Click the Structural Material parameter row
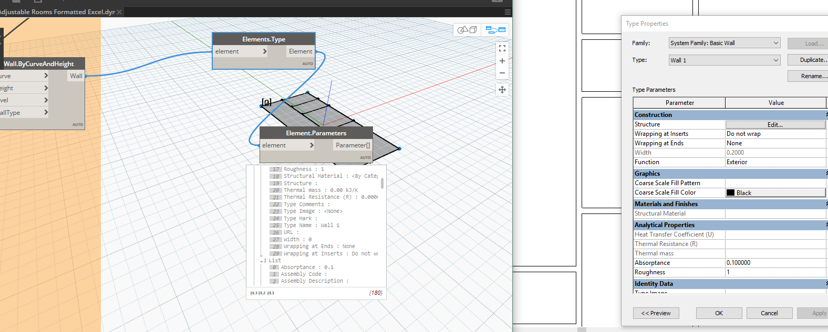Screen dimensions: 828x332 point(730,213)
